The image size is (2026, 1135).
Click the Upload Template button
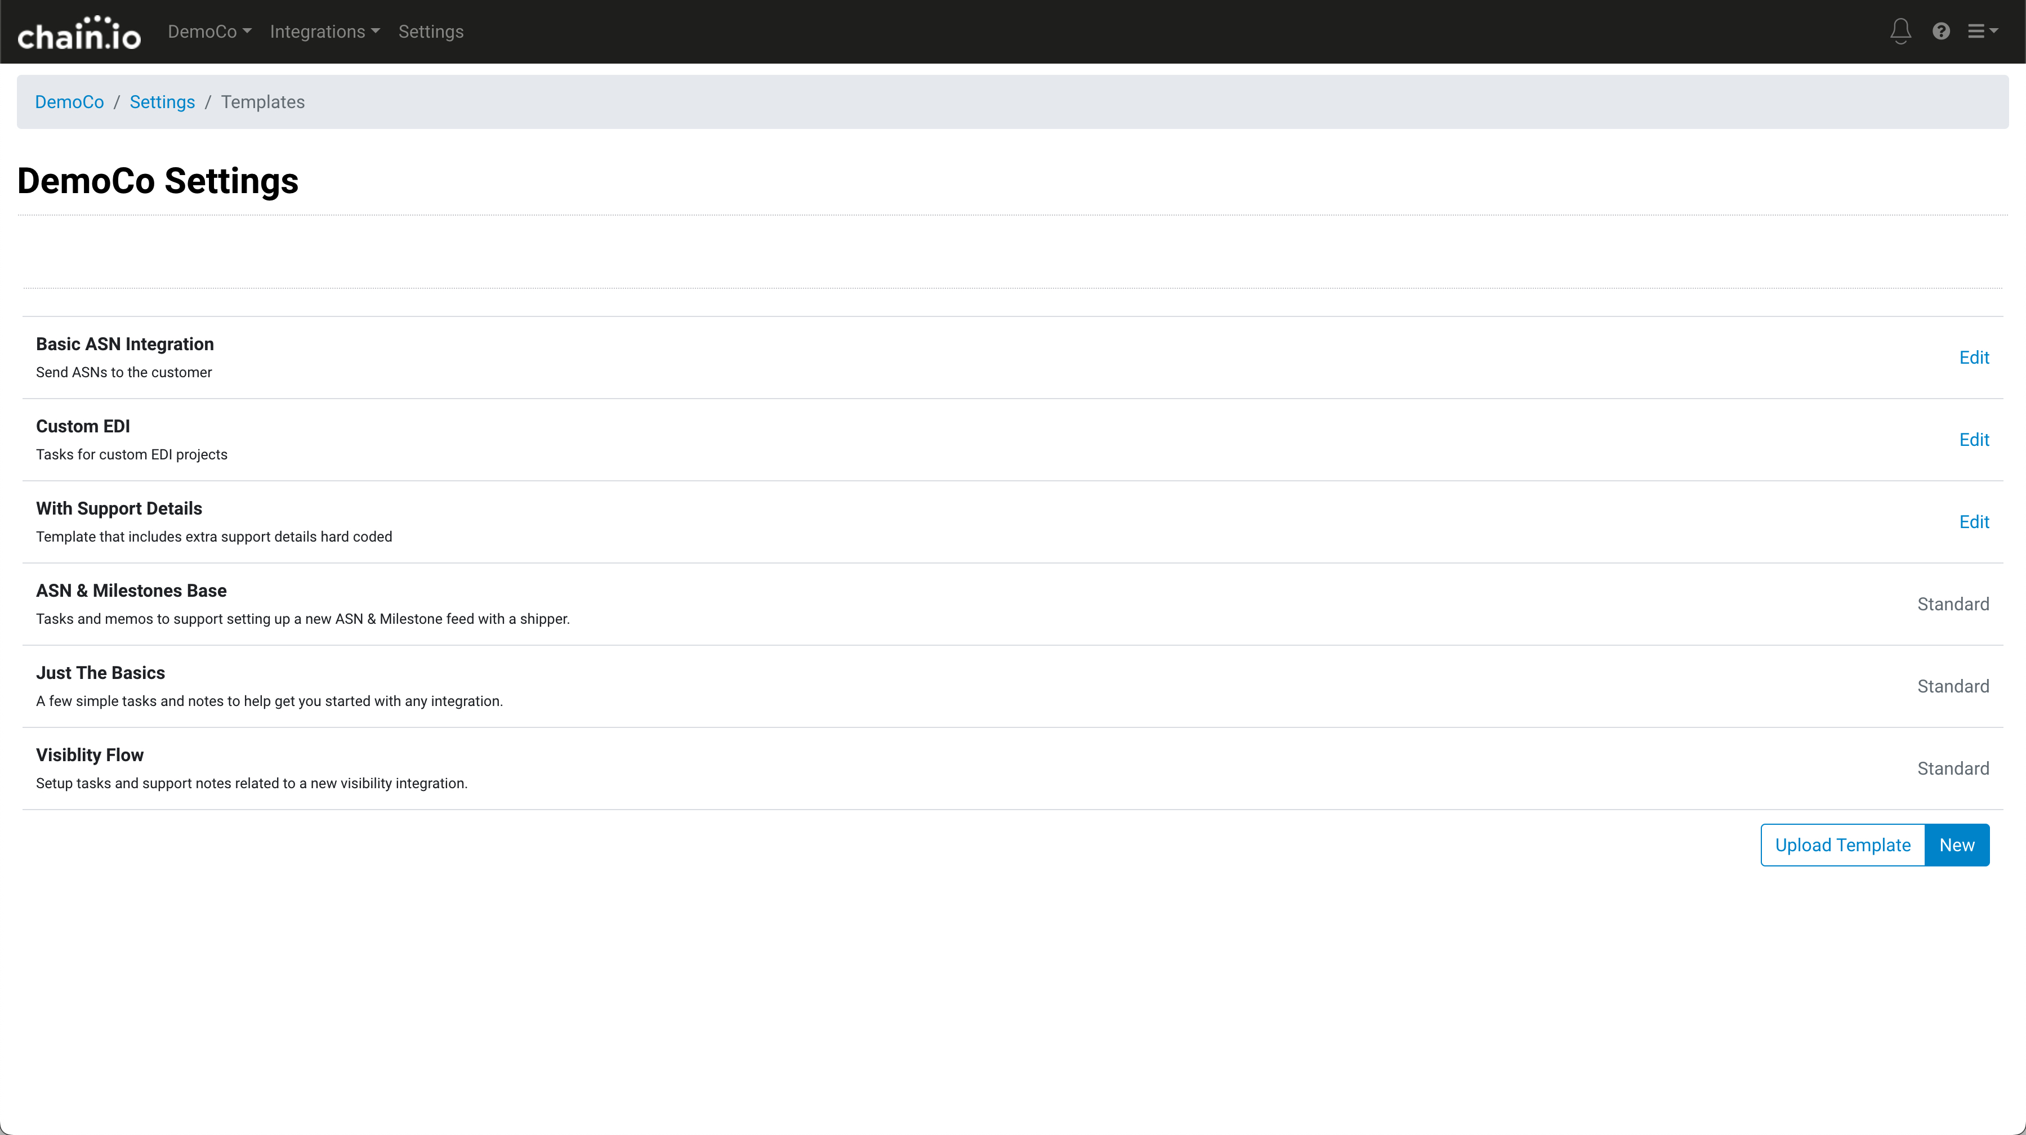pos(1842,844)
